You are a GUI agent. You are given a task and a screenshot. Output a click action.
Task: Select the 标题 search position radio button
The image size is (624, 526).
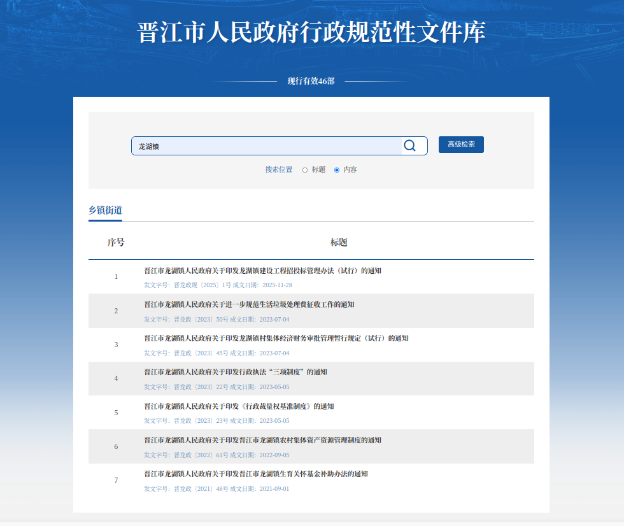305,170
